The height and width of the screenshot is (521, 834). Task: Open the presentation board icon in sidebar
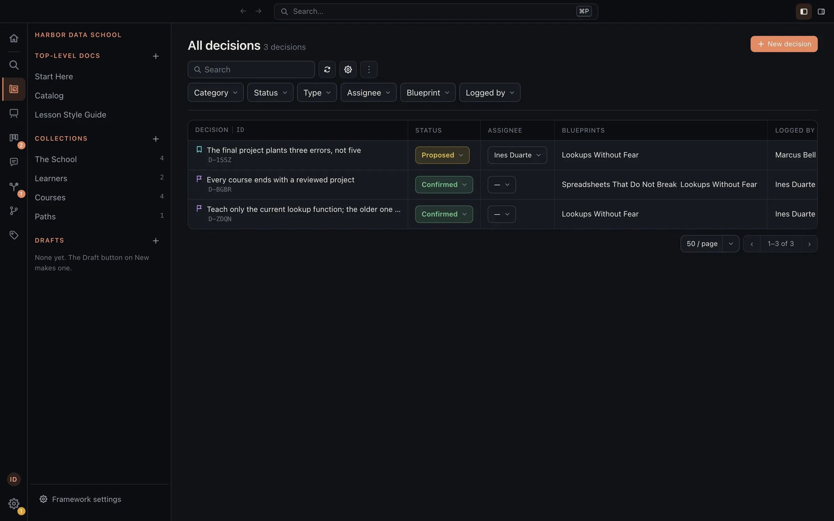pyautogui.click(x=14, y=113)
